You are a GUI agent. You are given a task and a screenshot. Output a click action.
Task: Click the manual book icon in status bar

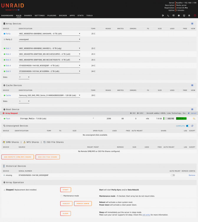[x=189, y=113]
